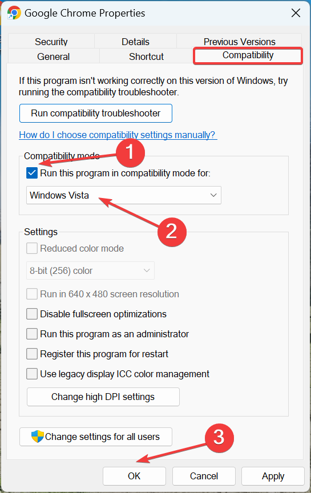The width and height of the screenshot is (311, 493).
Task: Enable Use legacy display ICC color management
Action: tap(32, 374)
